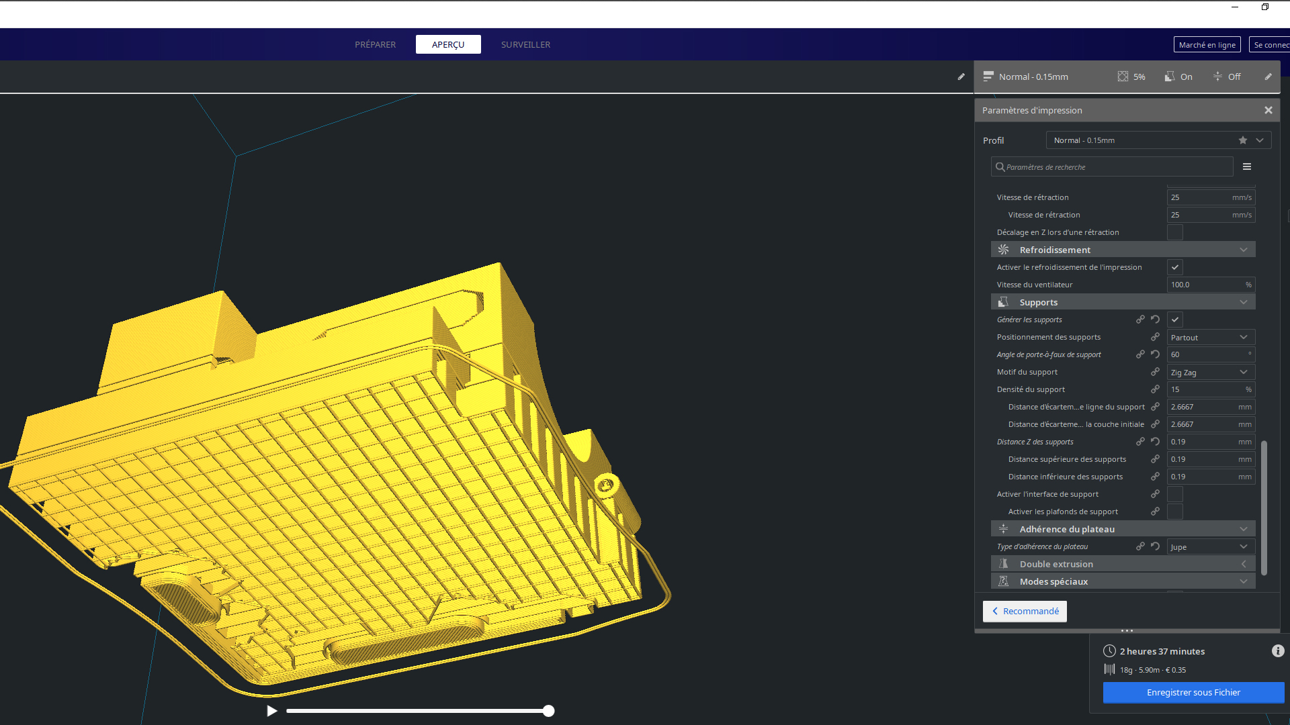Click the favorite star icon in Profil
Image resolution: width=1290 pixels, height=725 pixels.
tap(1242, 140)
